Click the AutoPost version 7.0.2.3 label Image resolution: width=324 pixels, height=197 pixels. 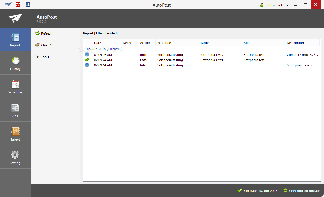tap(41, 22)
